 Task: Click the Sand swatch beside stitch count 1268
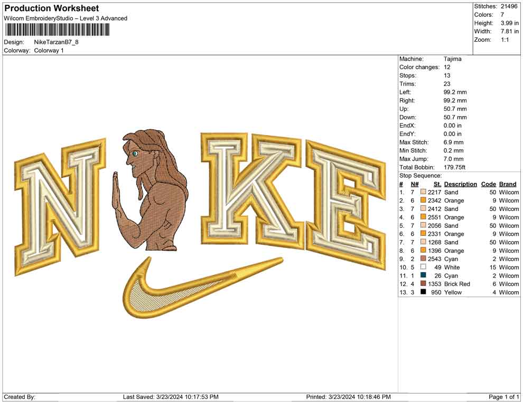point(423,242)
